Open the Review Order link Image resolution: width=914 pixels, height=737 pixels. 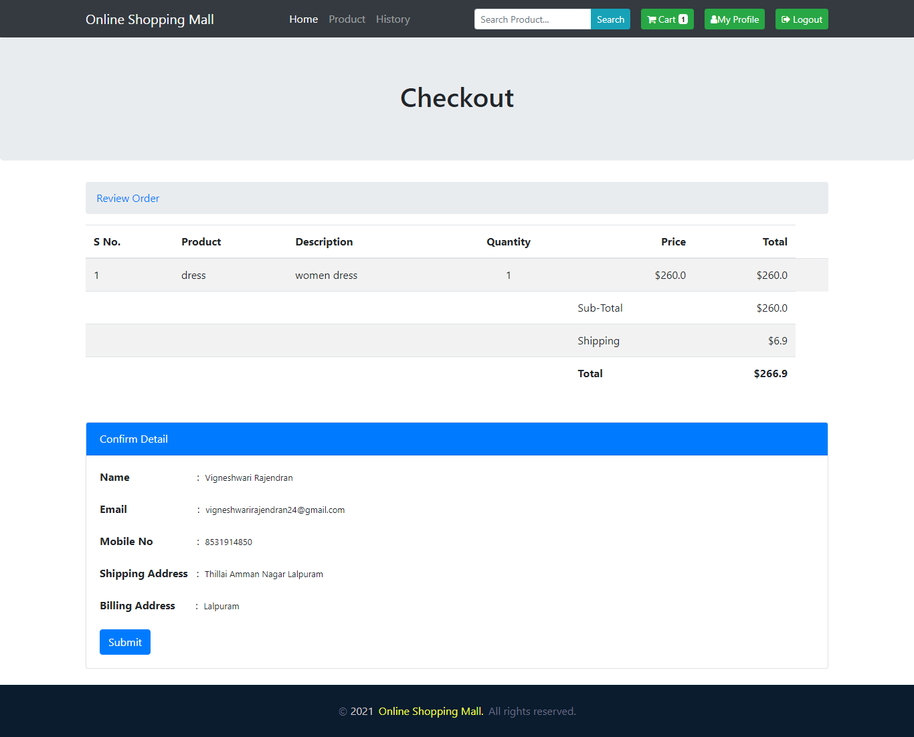coord(128,198)
